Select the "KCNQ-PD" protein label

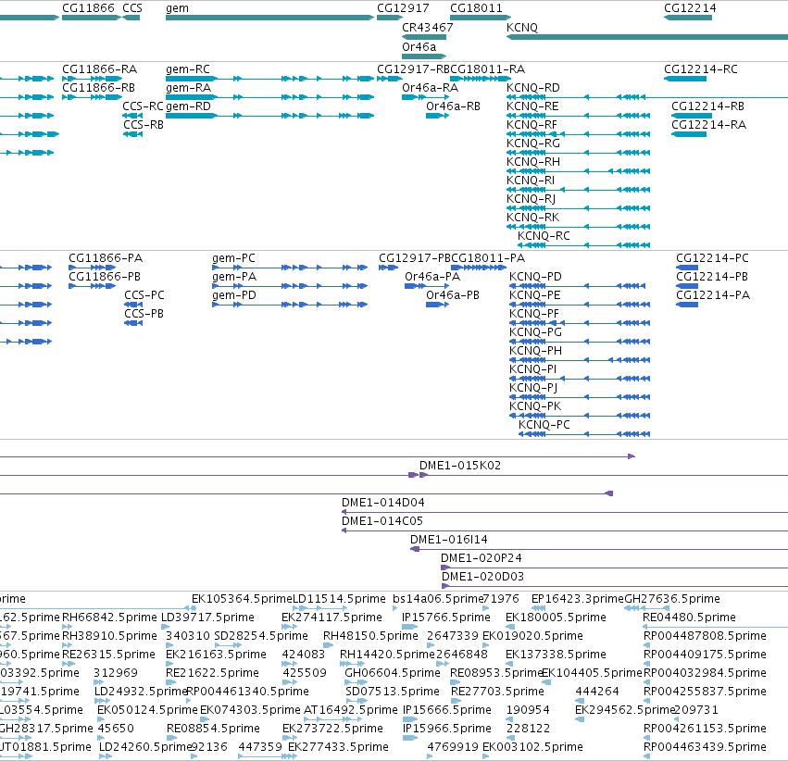click(x=535, y=276)
